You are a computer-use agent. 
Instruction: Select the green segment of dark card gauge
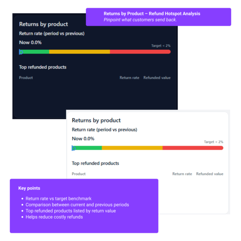pyautogui.click(x=36, y=52)
